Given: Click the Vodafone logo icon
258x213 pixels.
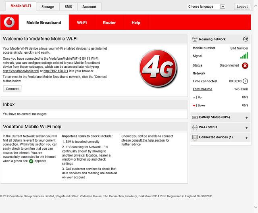Looking at the screenshot, I should (x=9, y=22).
